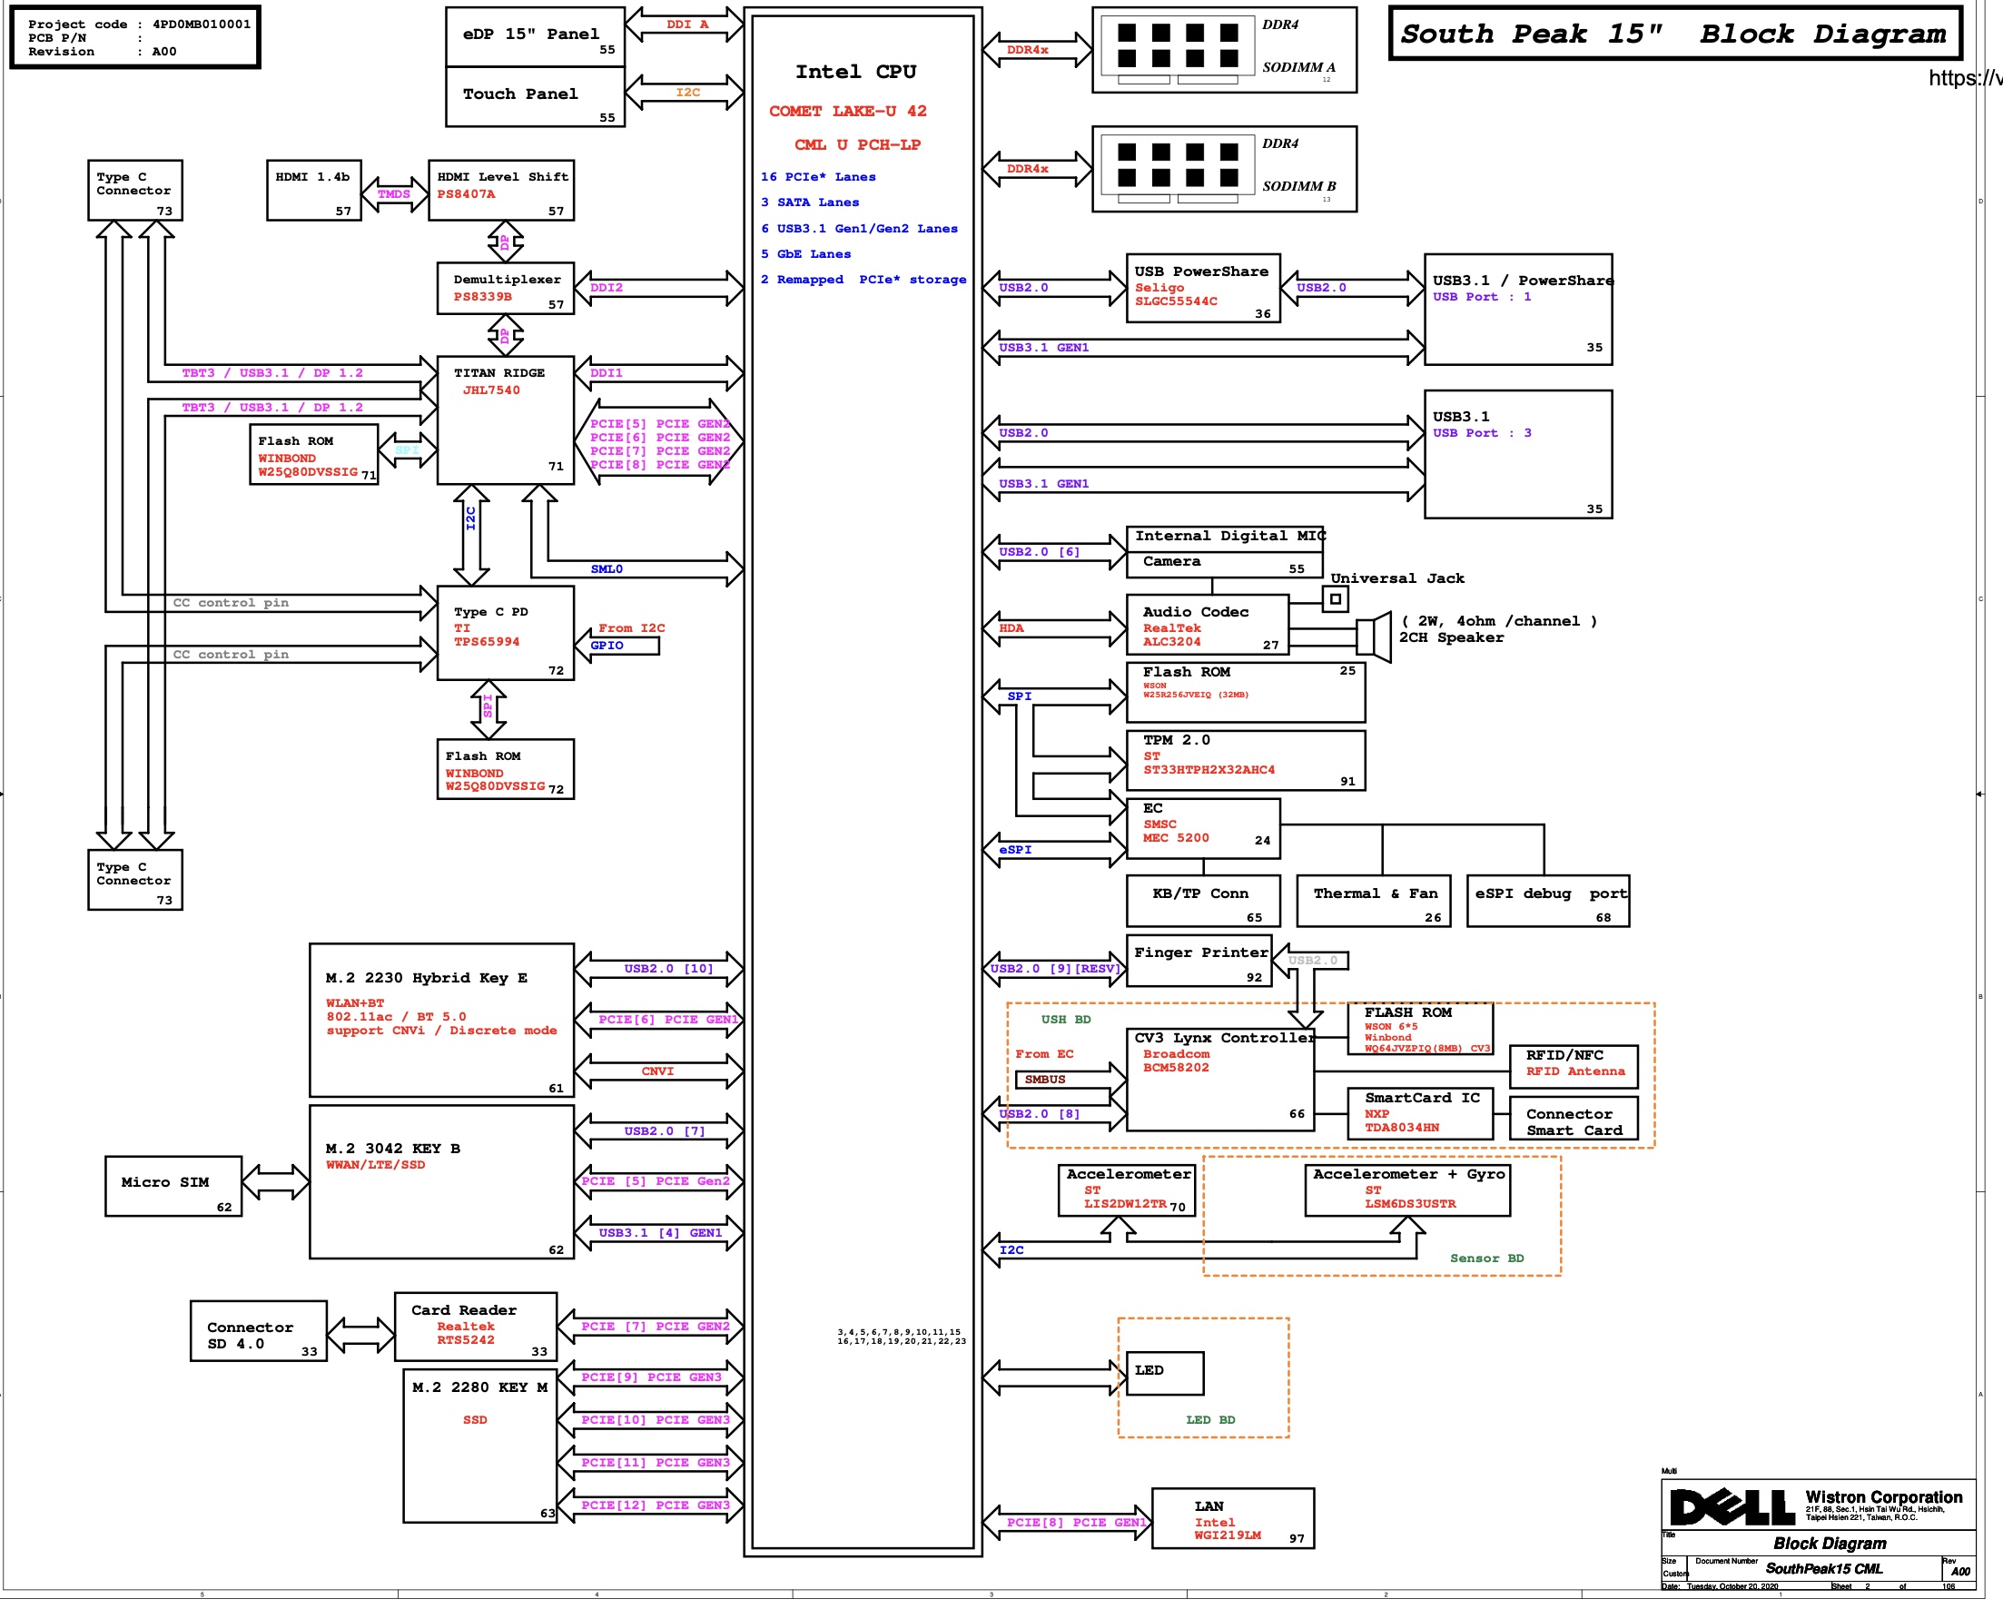Screen dimensions: 2003x1609
Task: Select the Card Reader RTS5242 block
Action: point(476,1327)
